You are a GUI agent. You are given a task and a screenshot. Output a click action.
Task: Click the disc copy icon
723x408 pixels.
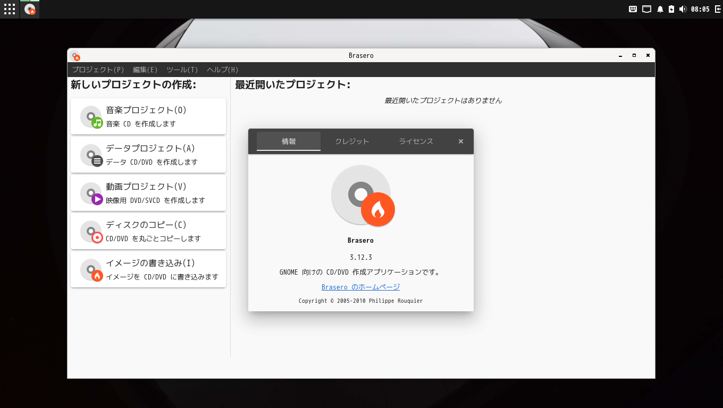(x=91, y=231)
